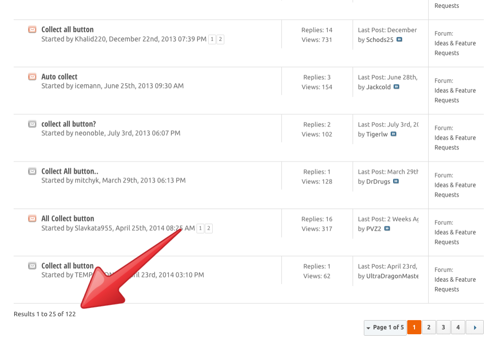This screenshot has height=343, width=495.
Task: Open page 2 of Slavkata955's thread
Action: point(209,228)
